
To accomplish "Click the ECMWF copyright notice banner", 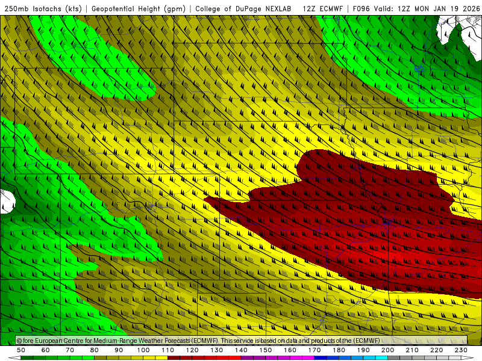I will [x=242, y=341].
